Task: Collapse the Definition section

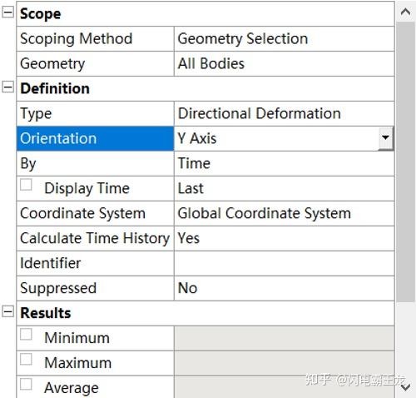Action: (7, 87)
